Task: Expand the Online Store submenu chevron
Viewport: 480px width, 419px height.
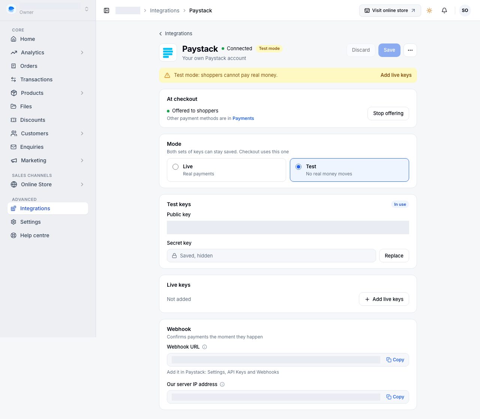Action: [x=82, y=184]
